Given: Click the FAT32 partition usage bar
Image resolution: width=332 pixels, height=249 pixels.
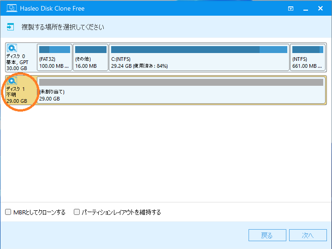Looking at the screenshot, I should 54,49.
